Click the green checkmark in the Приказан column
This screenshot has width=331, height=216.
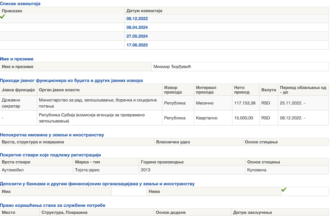pos(3,16)
